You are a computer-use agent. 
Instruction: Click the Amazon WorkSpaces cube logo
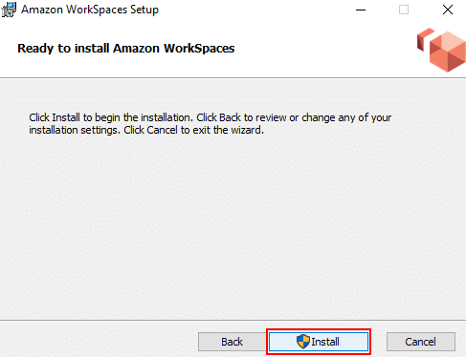(x=447, y=52)
